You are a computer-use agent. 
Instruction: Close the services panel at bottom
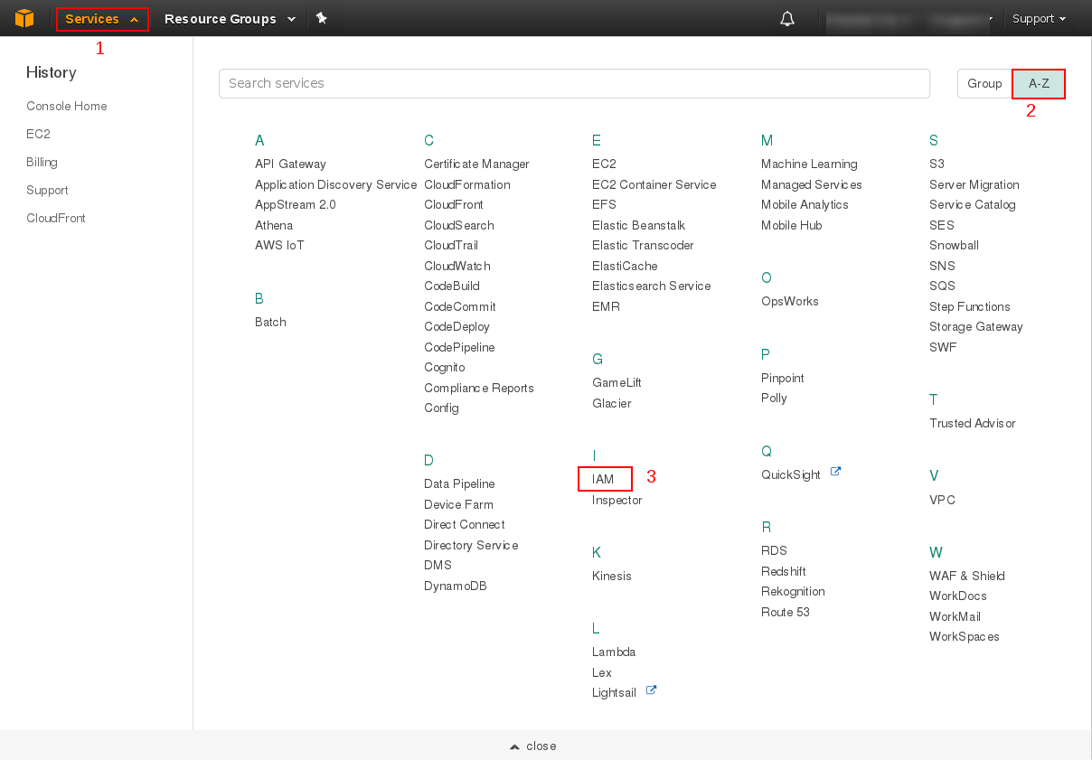533,746
